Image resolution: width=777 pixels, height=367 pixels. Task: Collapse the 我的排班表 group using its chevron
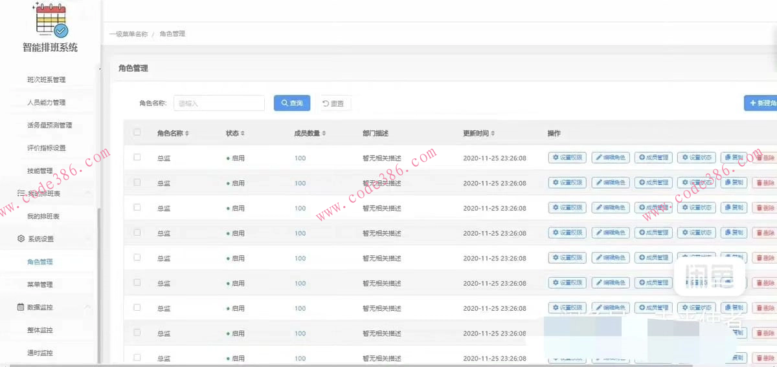click(x=88, y=193)
